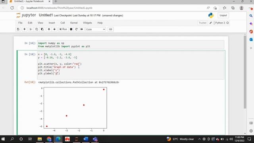The height and width of the screenshot is (143, 254).
Task: Rename the notebook title Untitled1
Action: click(46, 15)
